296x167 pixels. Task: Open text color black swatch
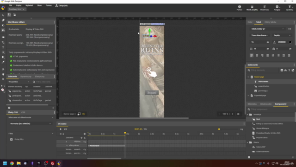[290, 42]
